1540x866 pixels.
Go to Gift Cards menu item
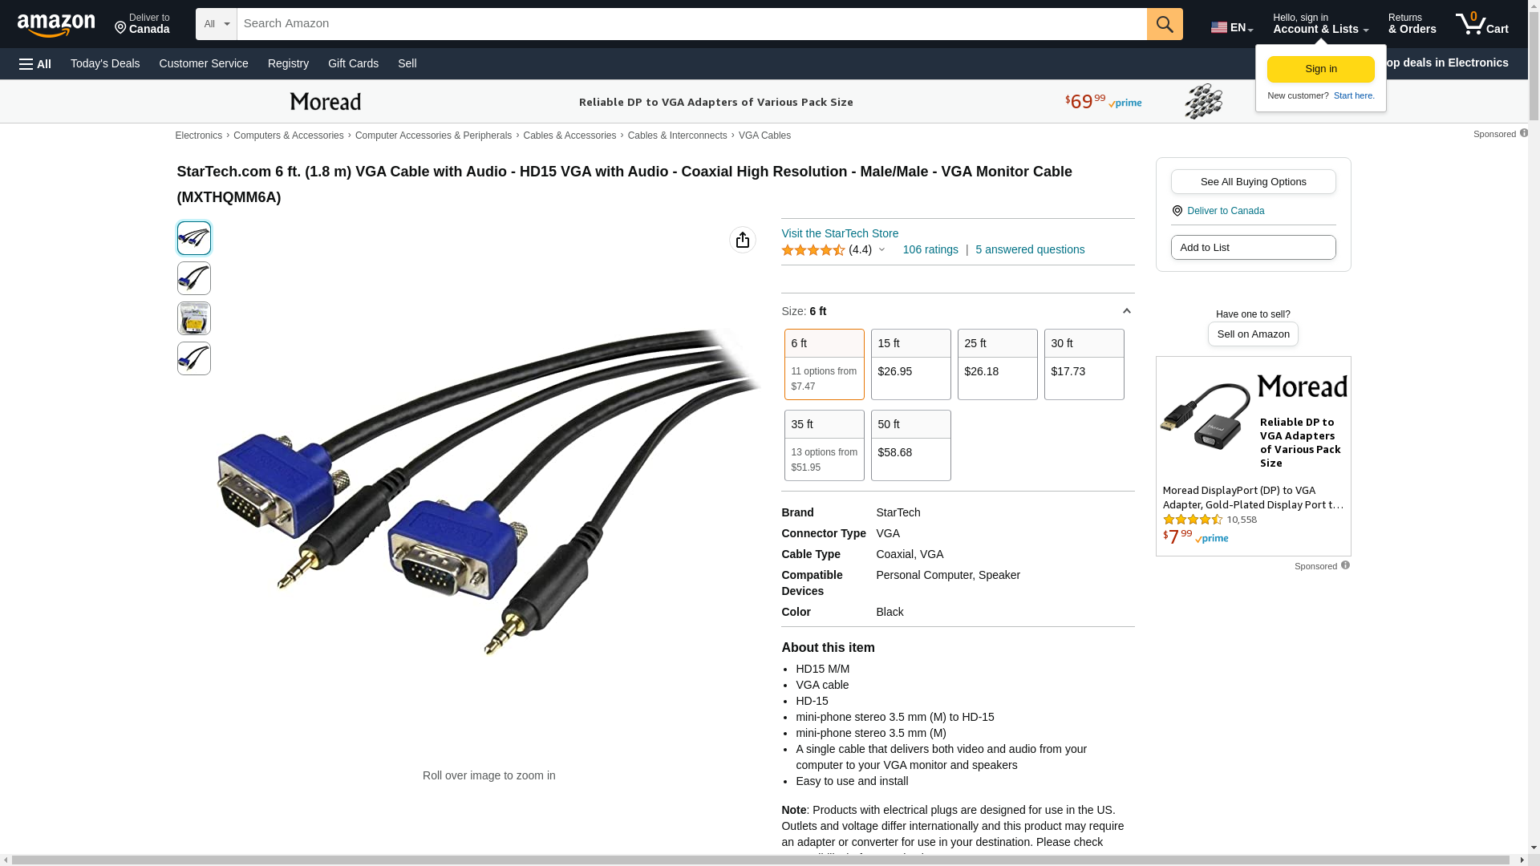coord(353,63)
